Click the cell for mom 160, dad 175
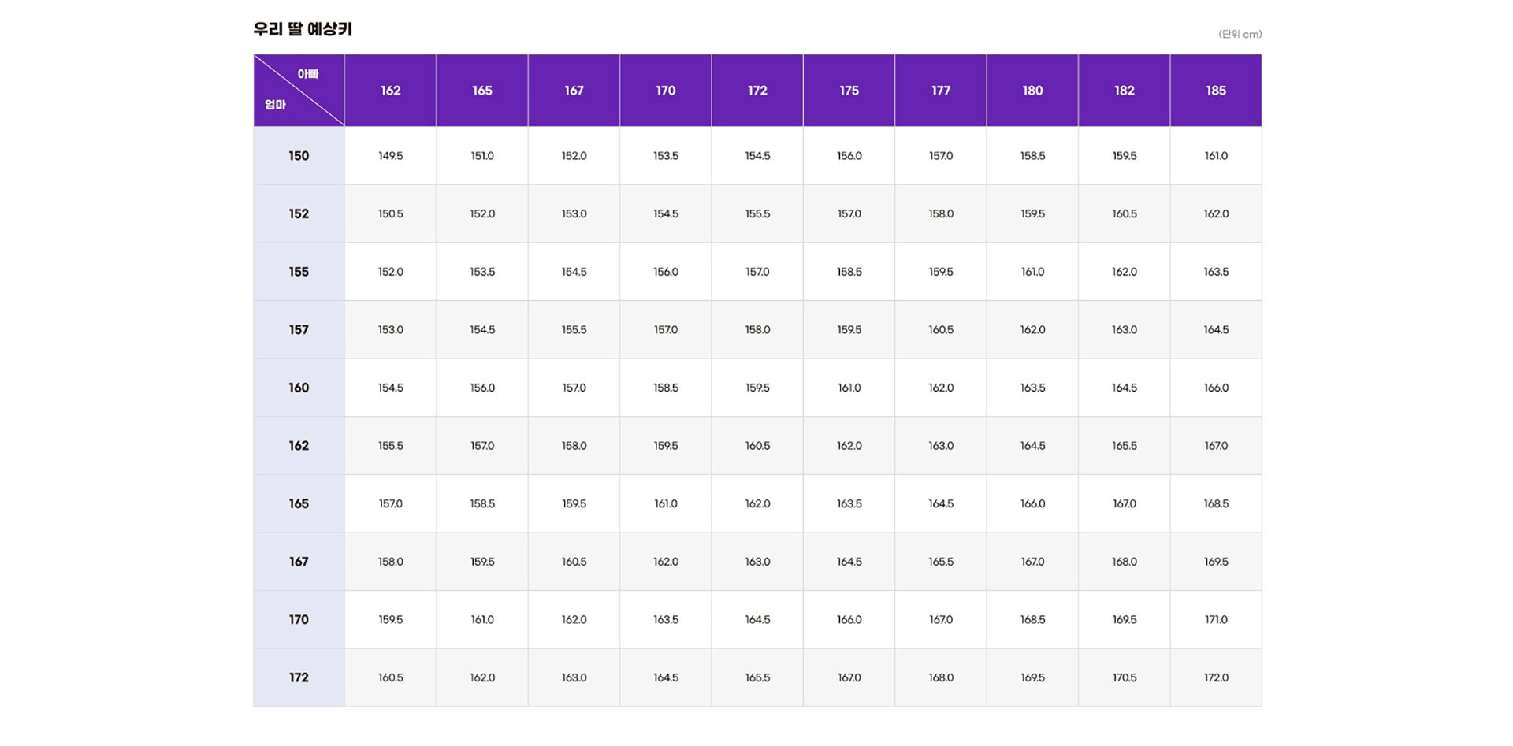Image resolution: width=1513 pixels, height=746 pixels. 849,388
